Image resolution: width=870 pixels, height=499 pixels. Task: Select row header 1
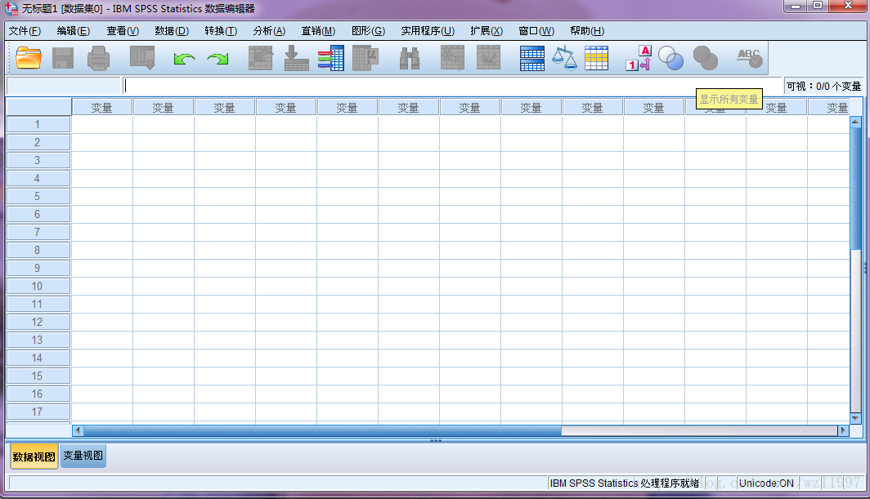[x=38, y=124]
